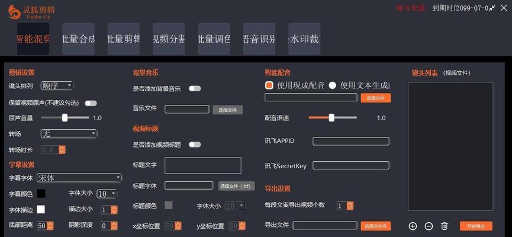
Task: Click the trash icon under clip list
Action: (x=445, y=226)
